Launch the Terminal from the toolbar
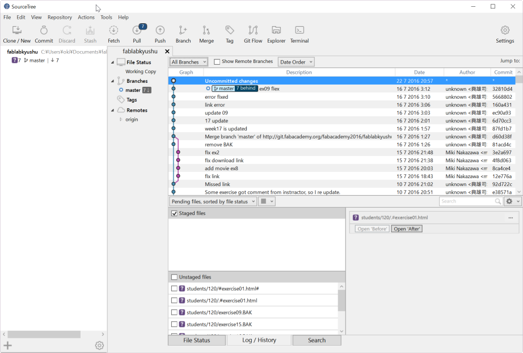This screenshot has height=353, width=523. point(300,30)
